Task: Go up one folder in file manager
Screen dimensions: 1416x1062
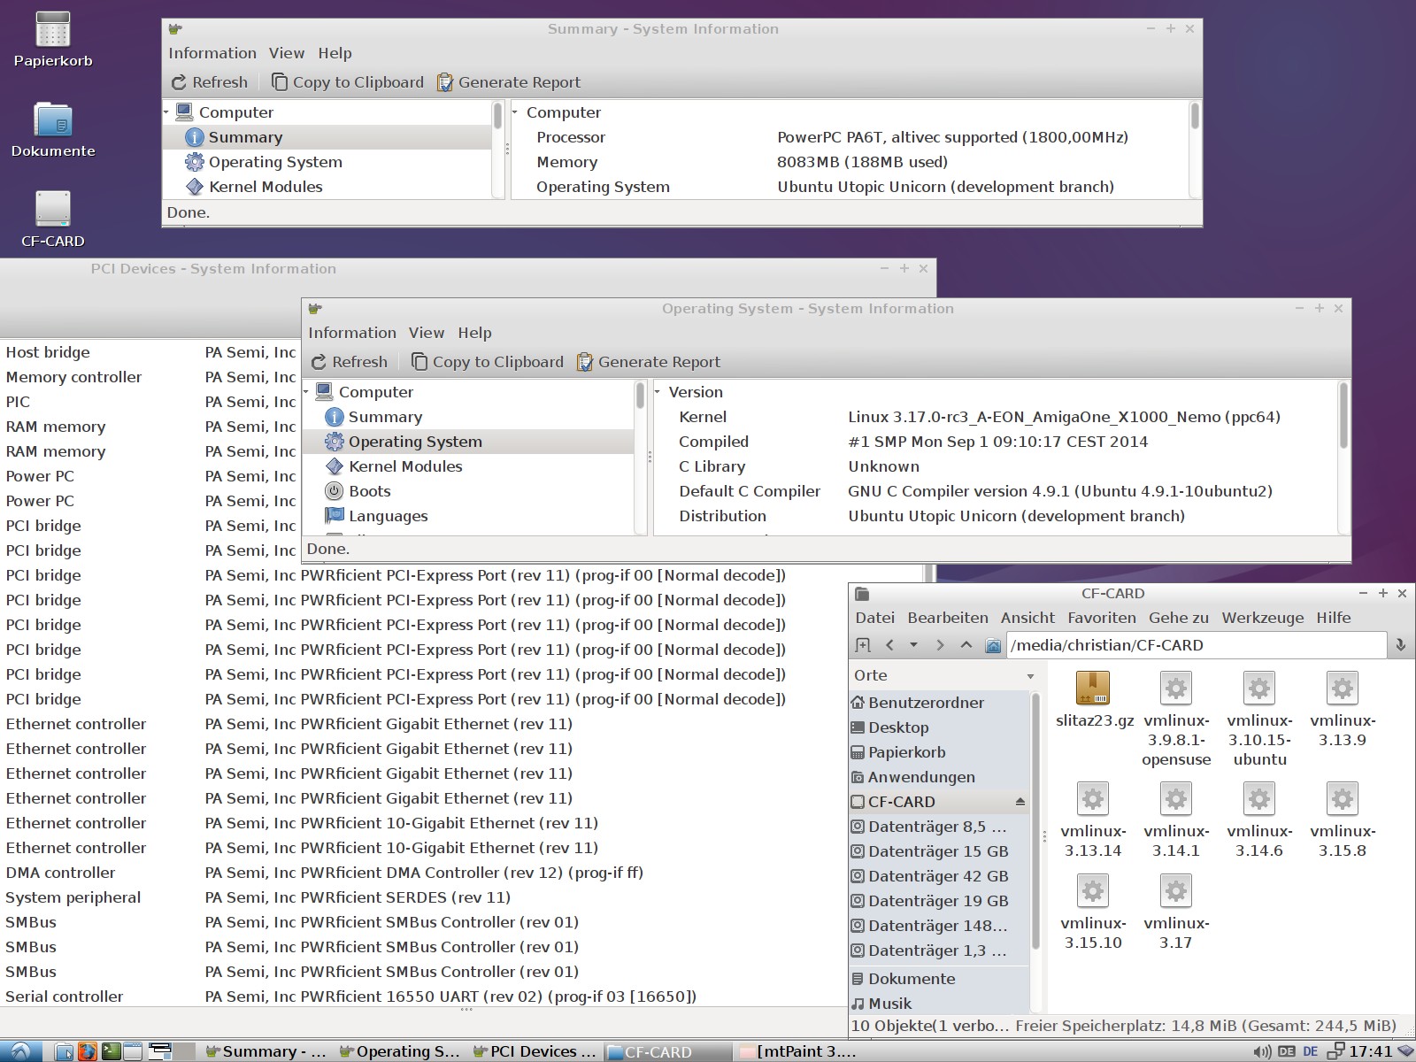Action: click(966, 645)
